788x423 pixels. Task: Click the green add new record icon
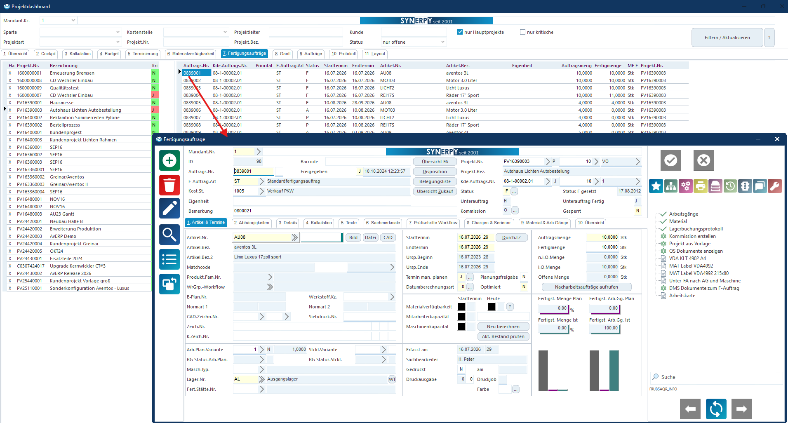coord(169,160)
